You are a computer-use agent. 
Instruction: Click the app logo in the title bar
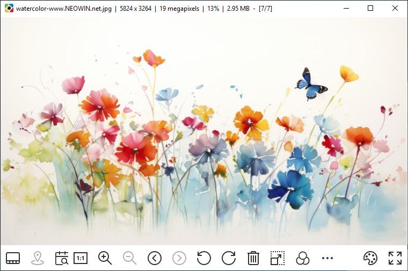(x=9, y=9)
